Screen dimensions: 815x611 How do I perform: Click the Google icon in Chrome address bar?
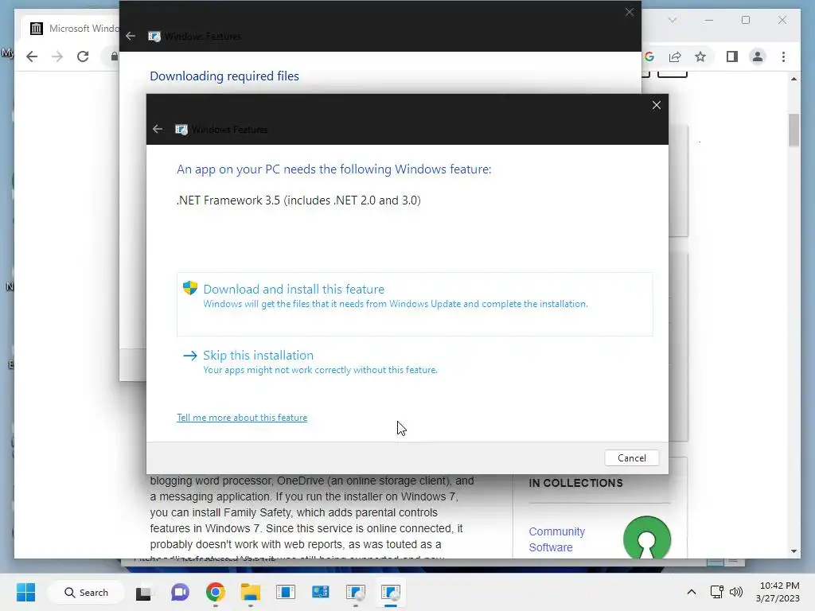tap(649, 56)
